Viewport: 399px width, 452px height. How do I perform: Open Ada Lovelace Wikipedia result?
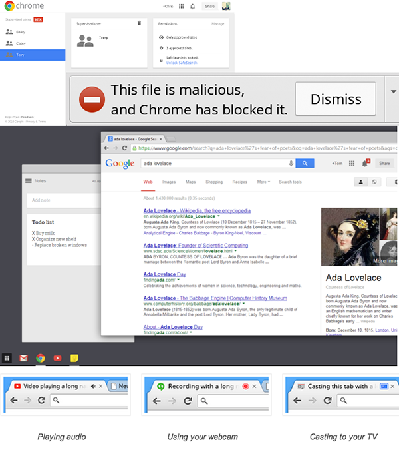tap(197, 211)
